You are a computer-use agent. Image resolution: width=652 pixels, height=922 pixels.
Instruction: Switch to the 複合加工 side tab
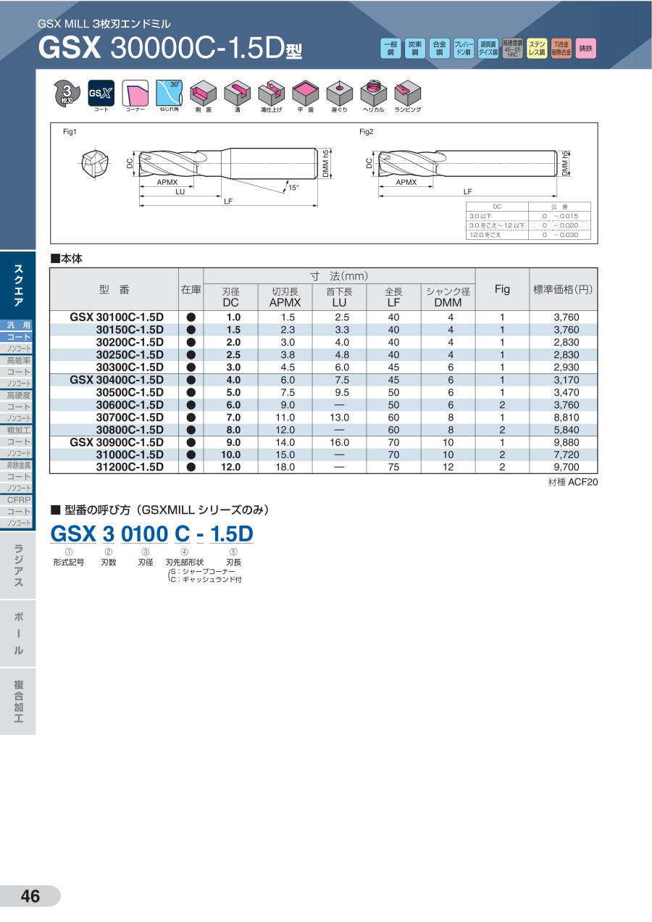tap(18, 701)
